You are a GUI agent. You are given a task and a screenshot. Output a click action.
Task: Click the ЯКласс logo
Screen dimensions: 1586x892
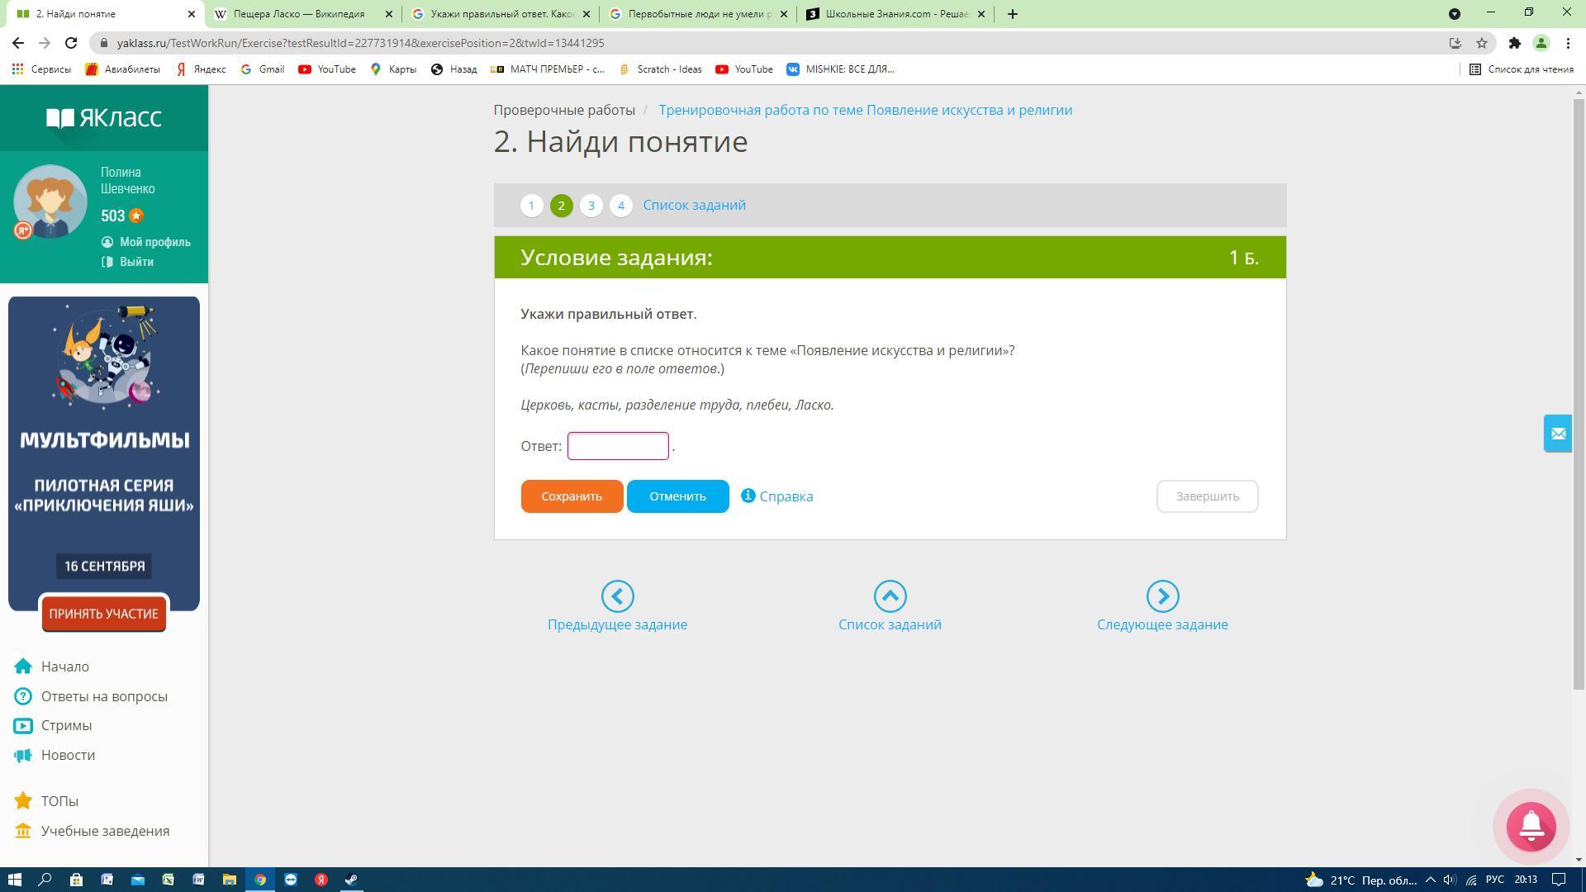pyautogui.click(x=104, y=118)
